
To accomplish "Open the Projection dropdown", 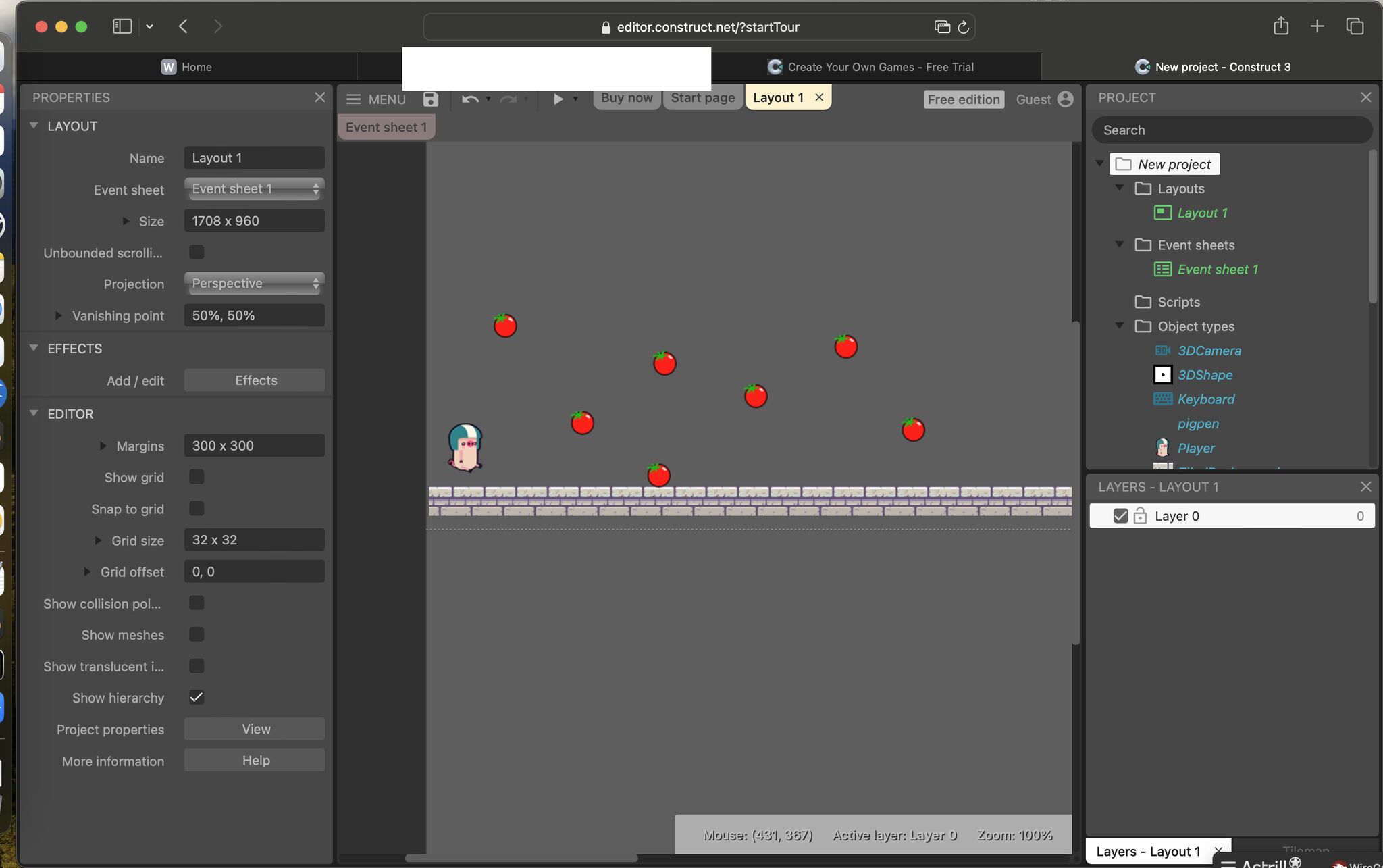I will (253, 283).
